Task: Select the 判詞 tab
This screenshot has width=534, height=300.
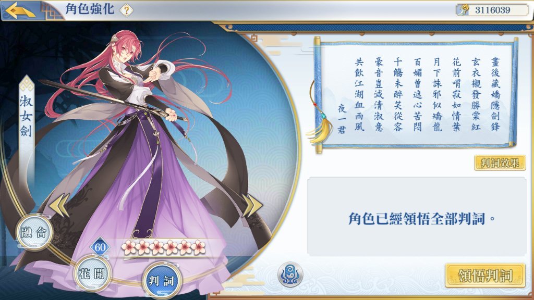Action: pyautogui.click(x=162, y=281)
